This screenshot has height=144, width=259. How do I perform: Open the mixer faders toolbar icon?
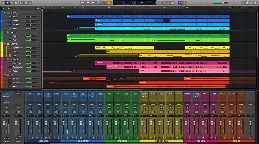[26, 3]
